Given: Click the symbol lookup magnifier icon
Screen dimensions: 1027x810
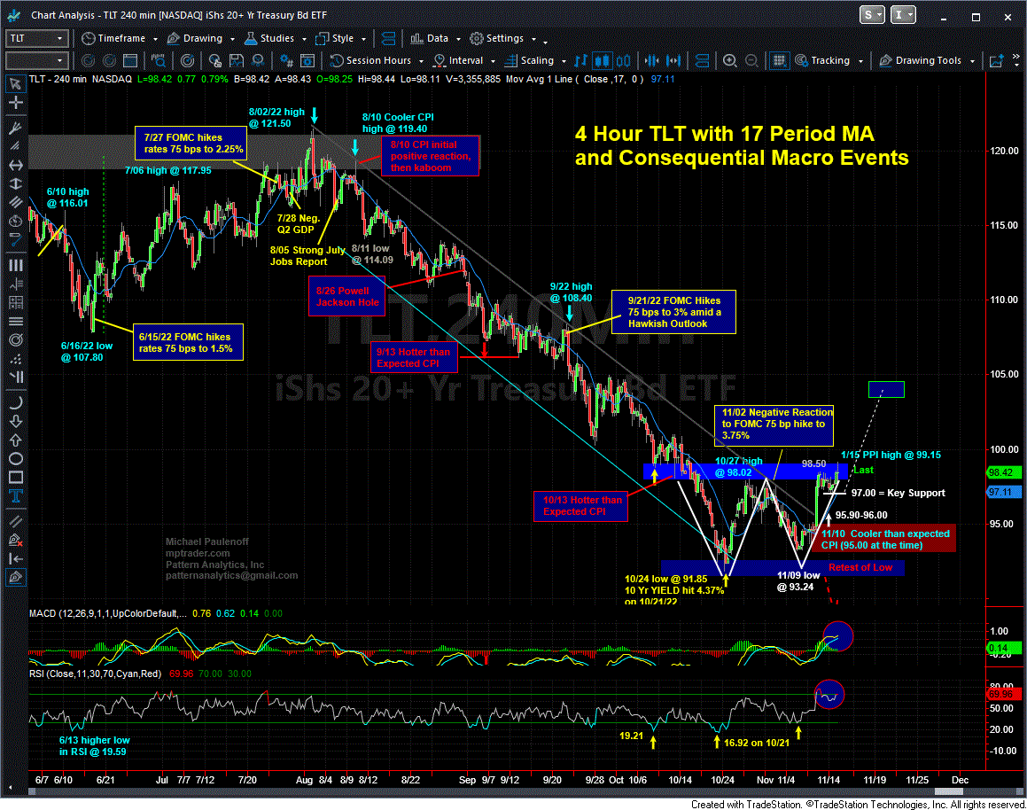Looking at the screenshot, I should [159, 61].
